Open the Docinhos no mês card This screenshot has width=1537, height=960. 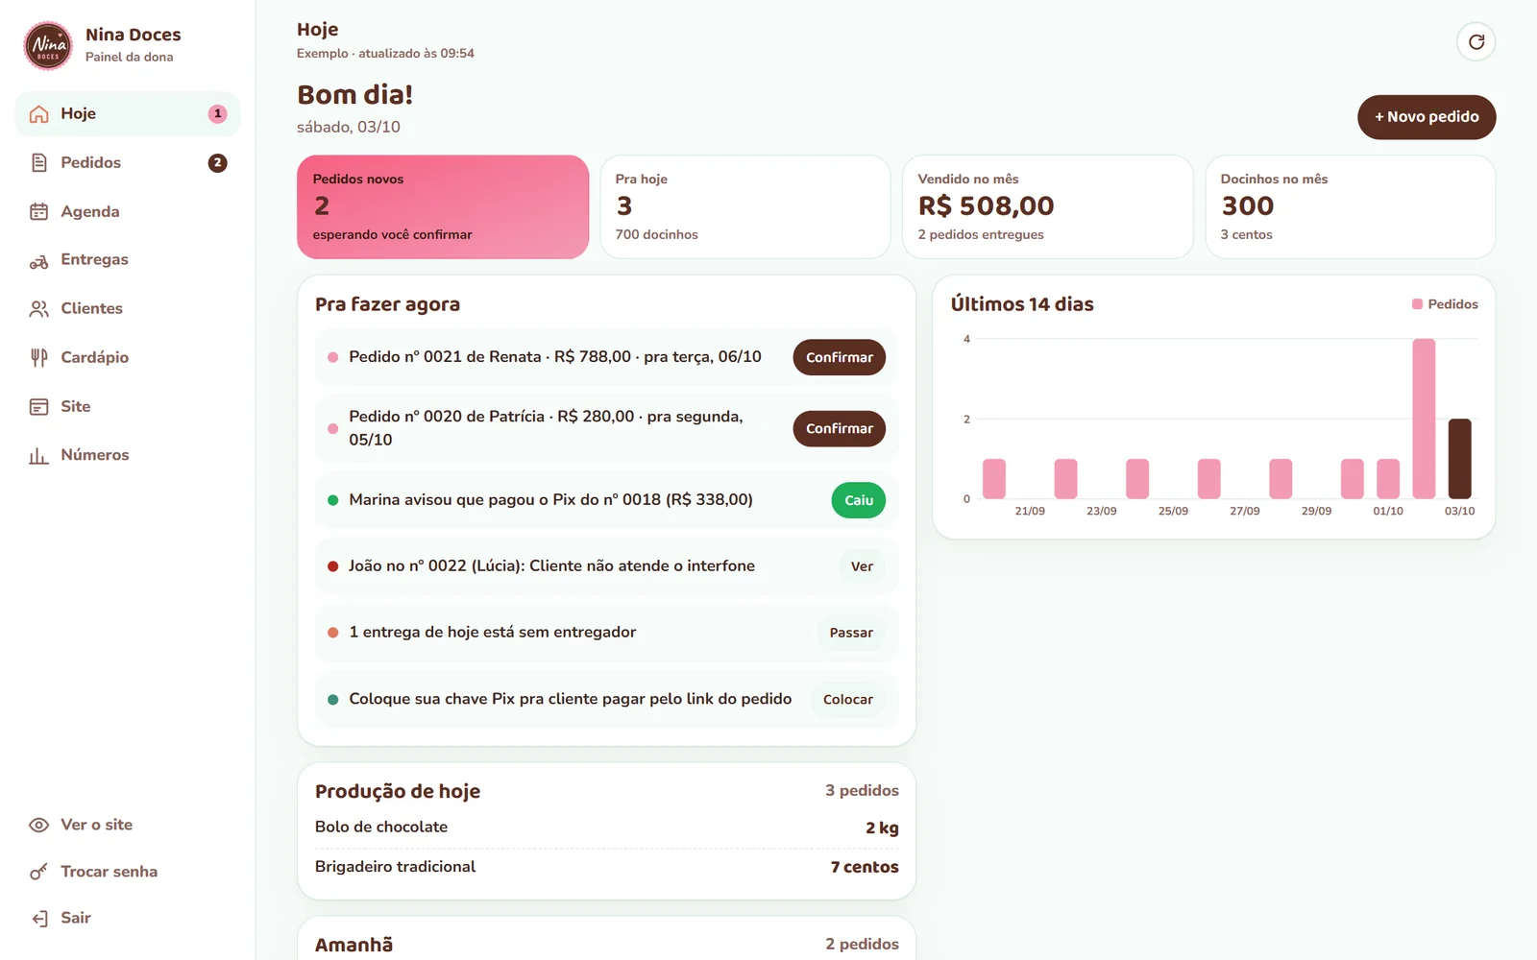[x=1351, y=207]
